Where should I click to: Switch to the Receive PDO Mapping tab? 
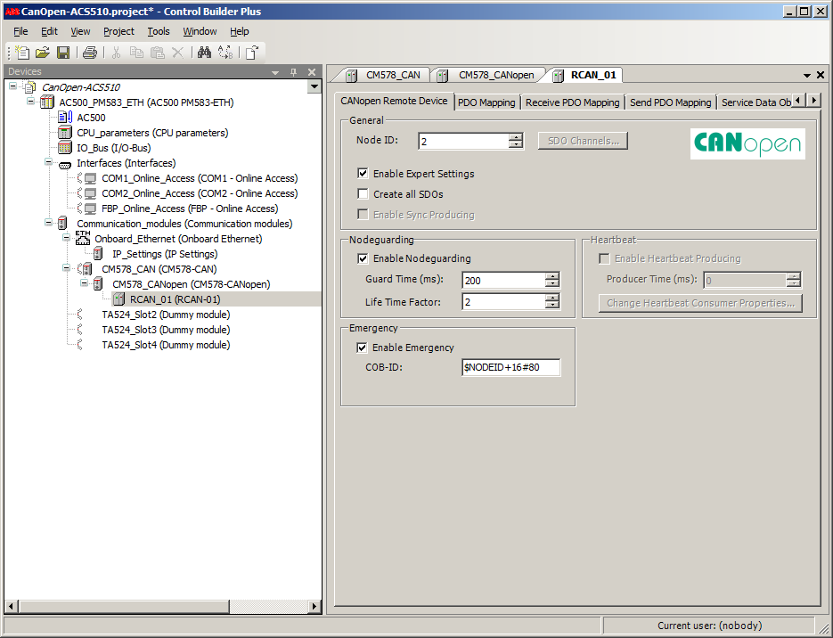tap(572, 102)
